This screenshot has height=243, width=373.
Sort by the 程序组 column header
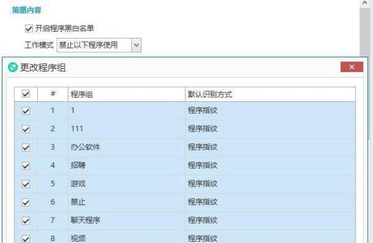127,94
